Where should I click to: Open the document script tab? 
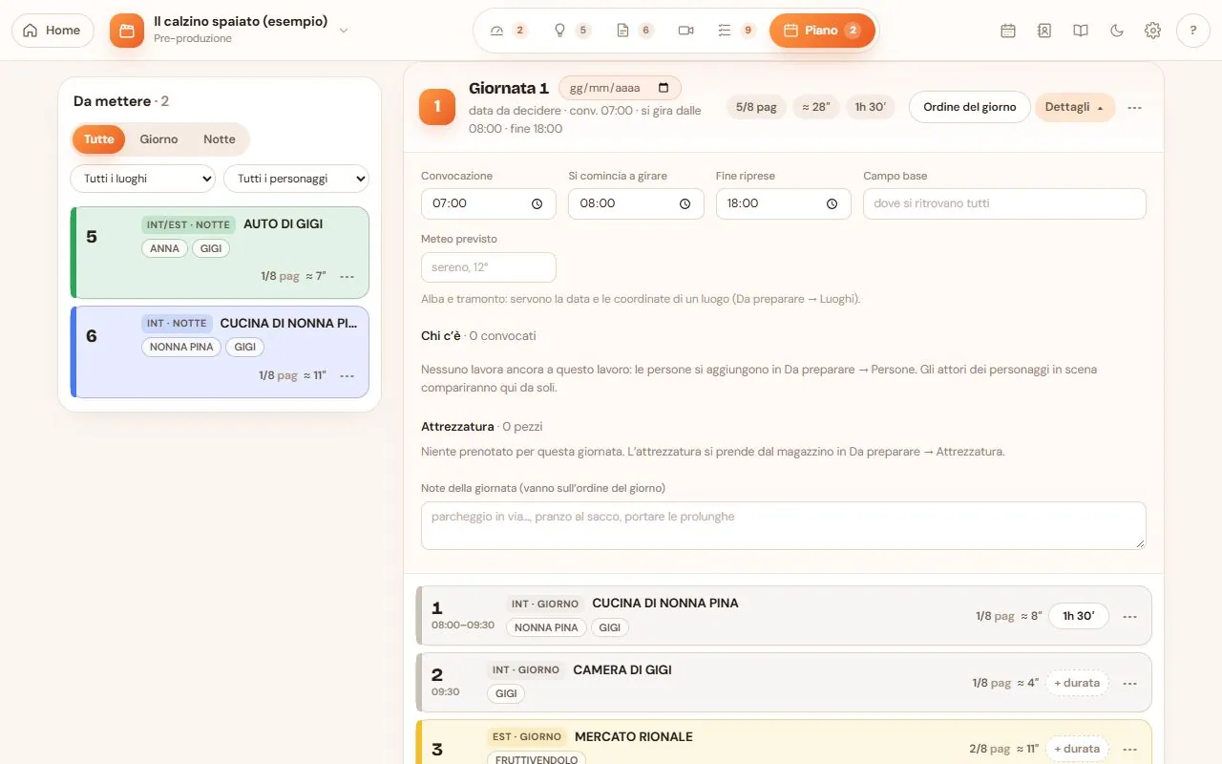tap(635, 31)
